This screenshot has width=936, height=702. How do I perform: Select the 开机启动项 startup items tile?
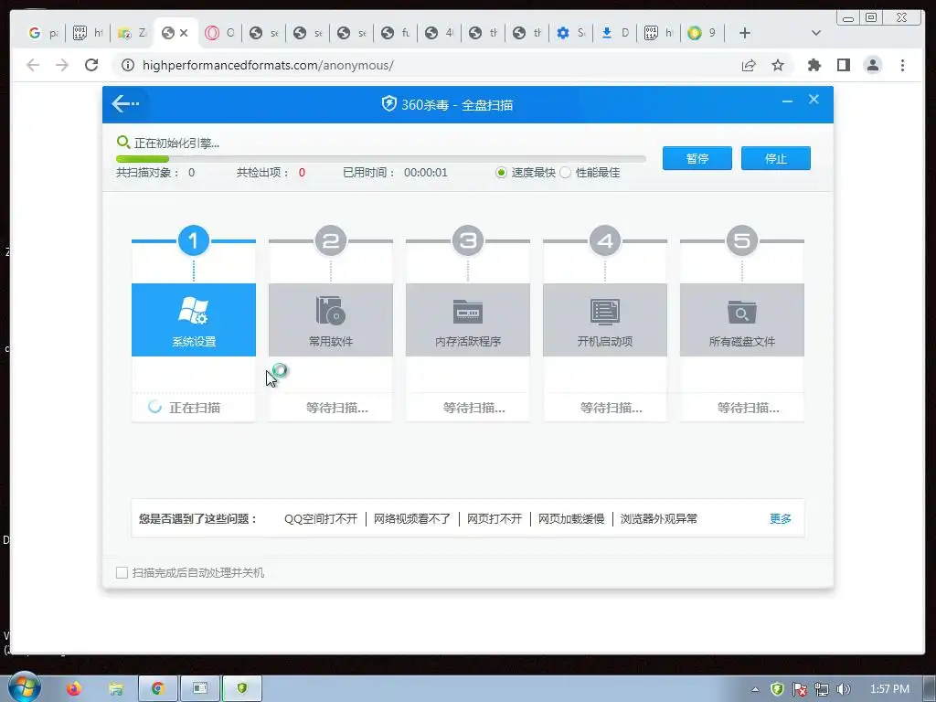point(605,319)
